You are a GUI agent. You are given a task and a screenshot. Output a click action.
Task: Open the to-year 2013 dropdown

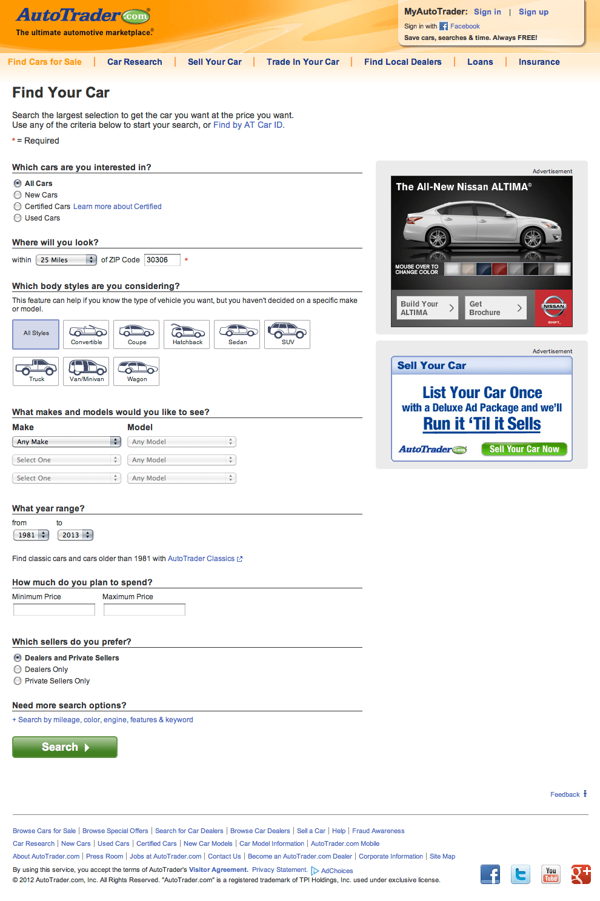[x=75, y=535]
